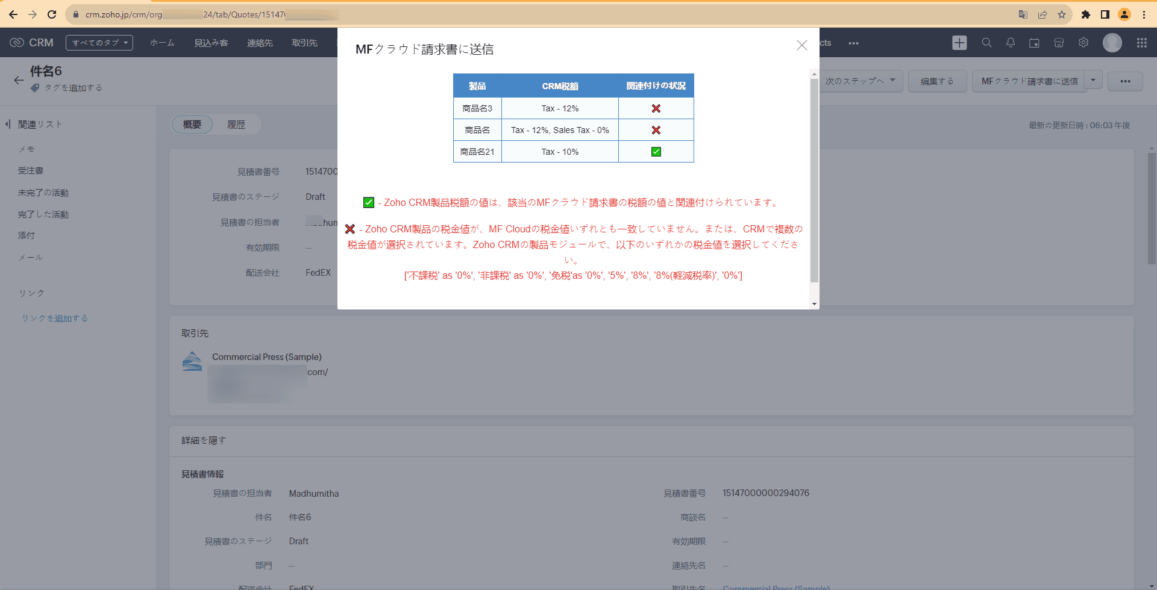
Task: Open メモ in the related list
Action: pyautogui.click(x=27, y=149)
